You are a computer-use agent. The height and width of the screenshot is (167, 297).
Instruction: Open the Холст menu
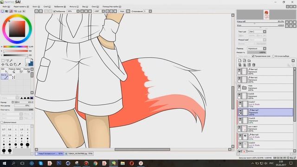point(36,6)
